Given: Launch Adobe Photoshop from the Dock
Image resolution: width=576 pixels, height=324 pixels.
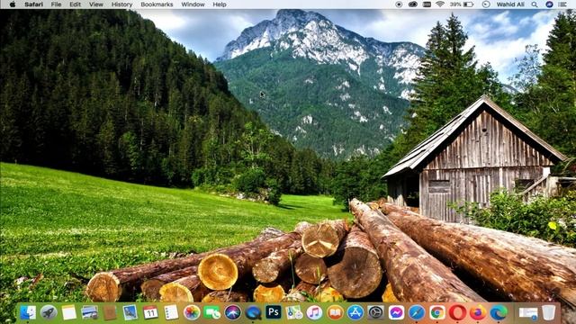Looking at the screenshot, I should point(274,312).
